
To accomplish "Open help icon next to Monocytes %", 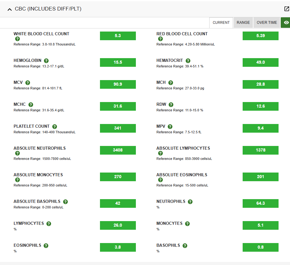I will 187,224.
